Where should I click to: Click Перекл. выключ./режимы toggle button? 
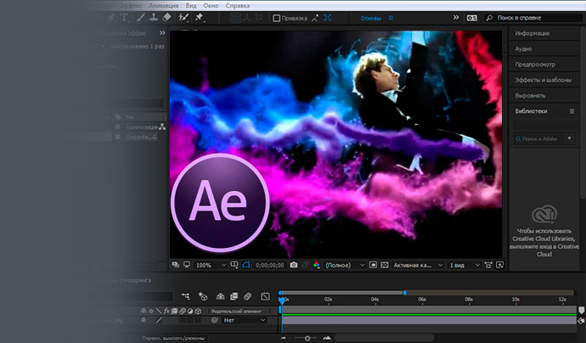(x=173, y=338)
